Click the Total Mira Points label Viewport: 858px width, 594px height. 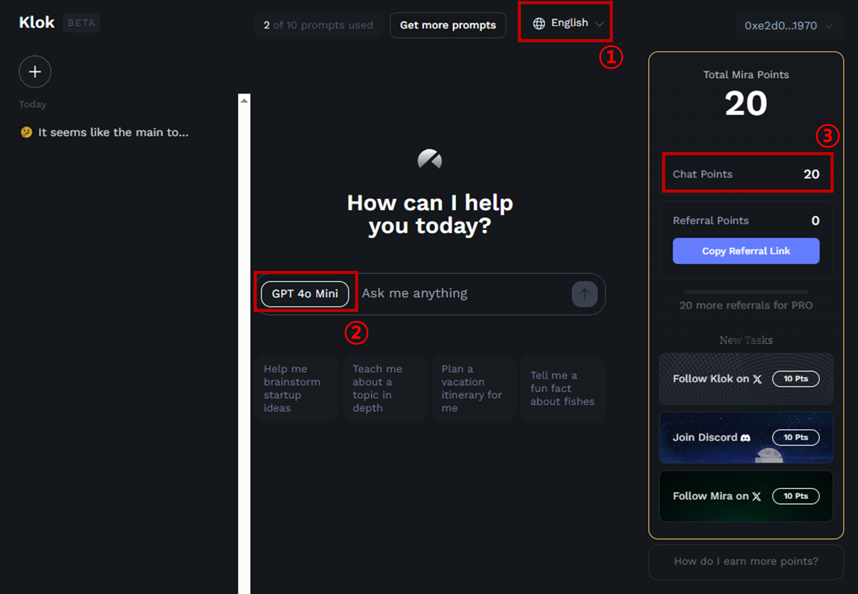coord(746,75)
